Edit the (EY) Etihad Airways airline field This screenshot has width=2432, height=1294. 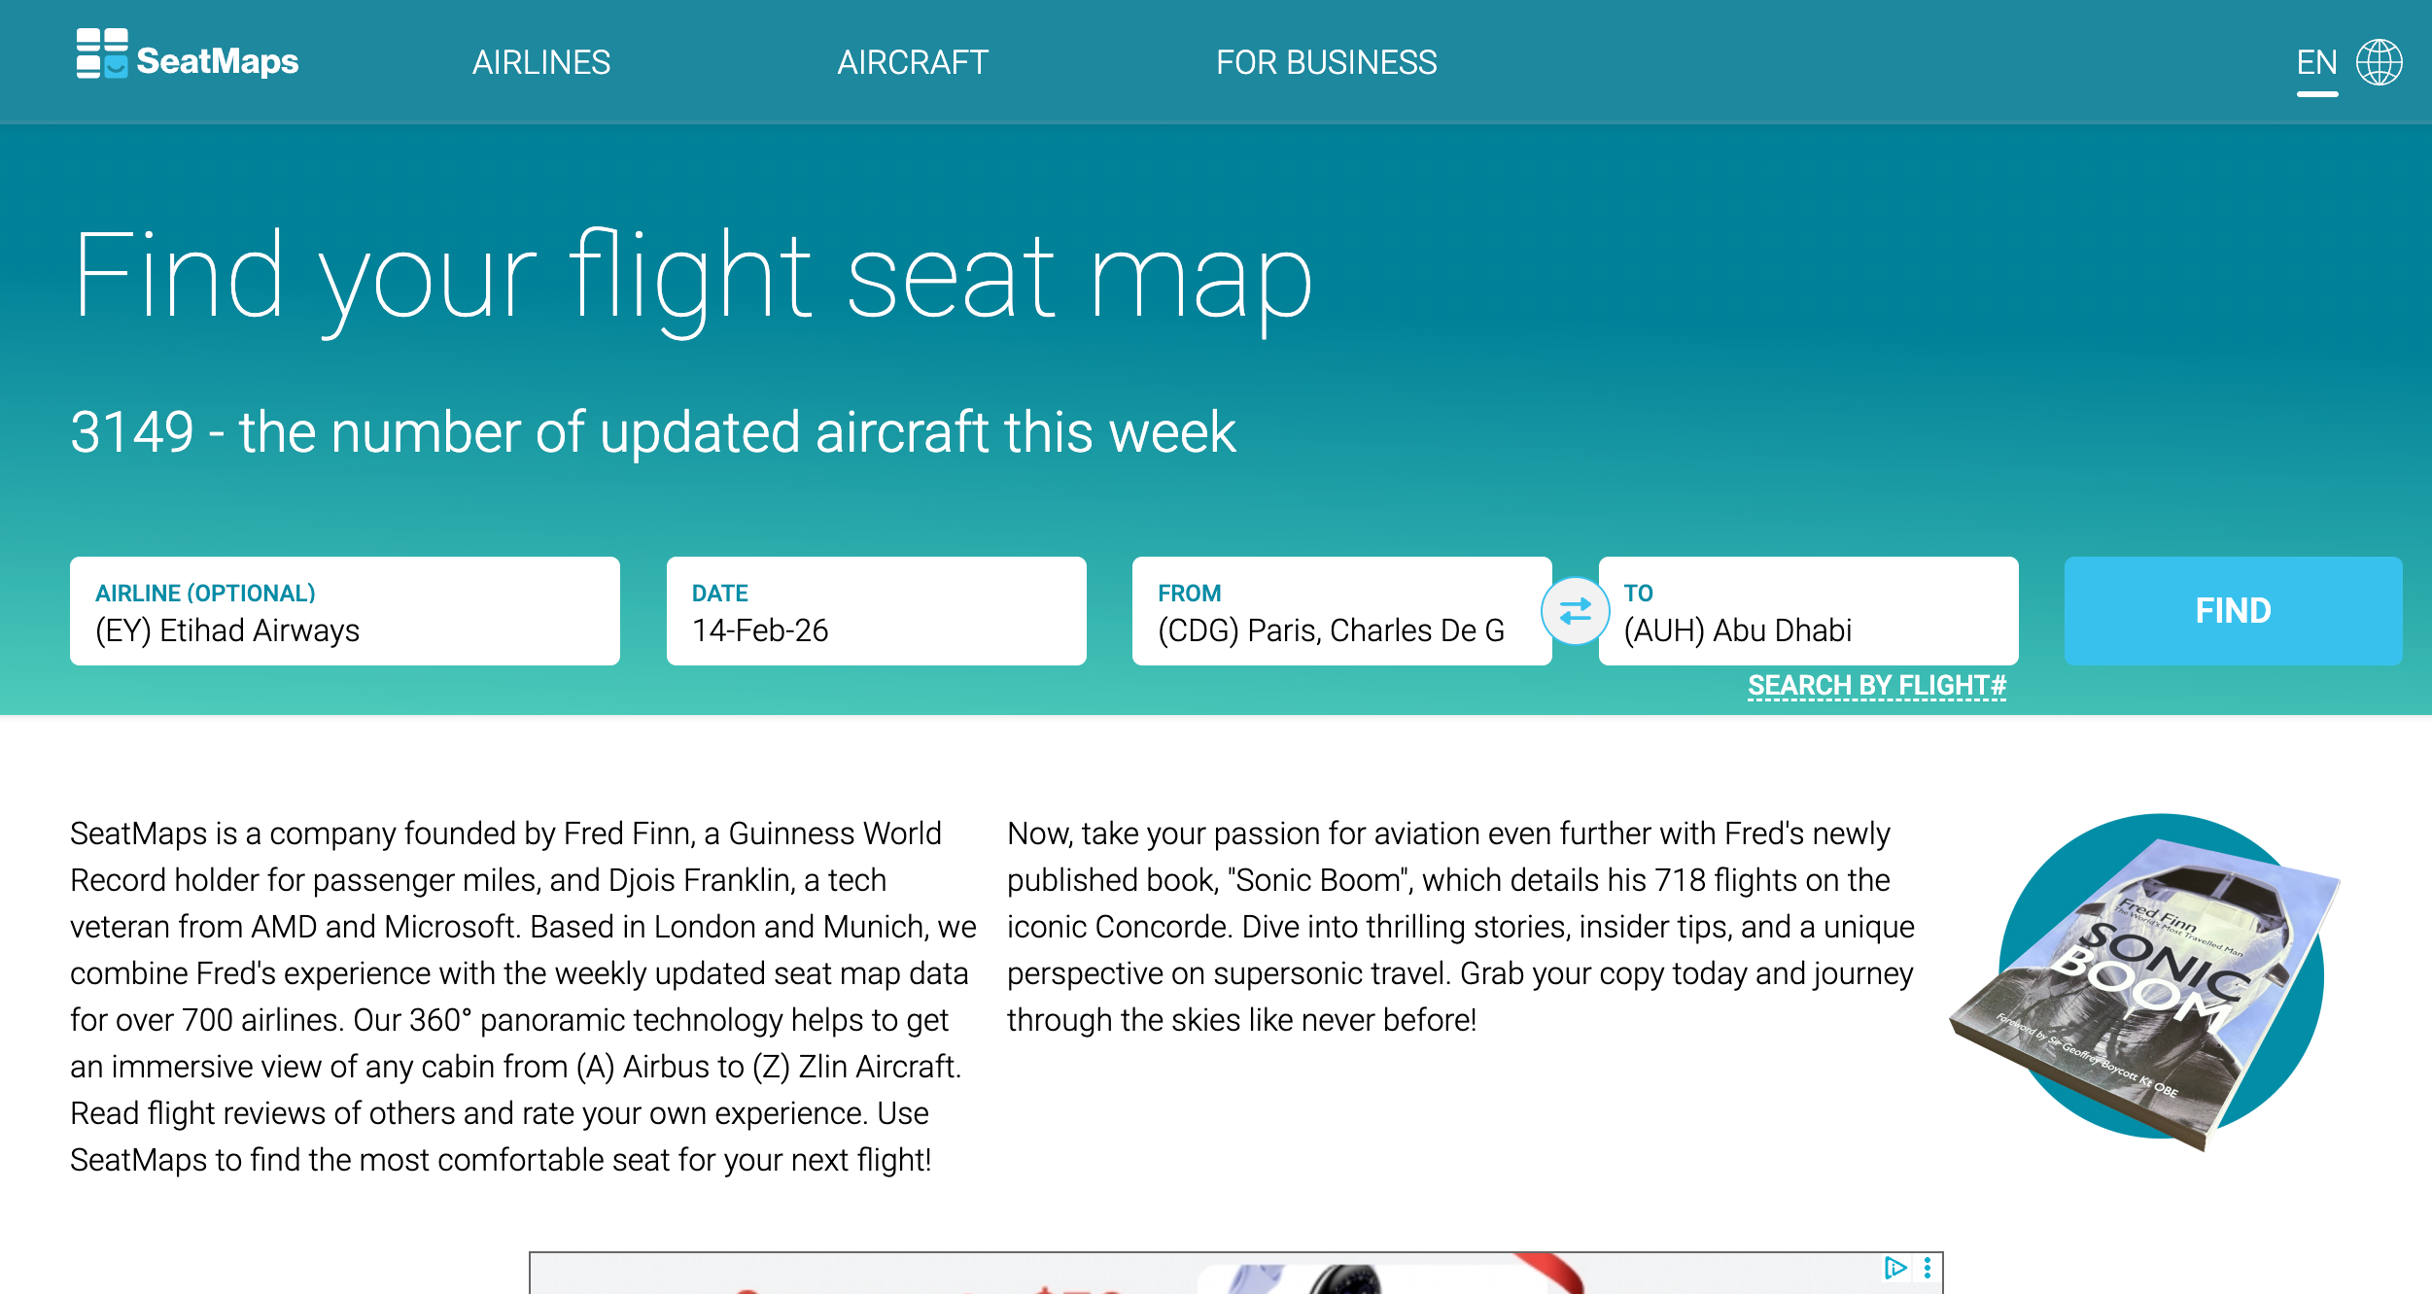pyautogui.click(x=343, y=630)
